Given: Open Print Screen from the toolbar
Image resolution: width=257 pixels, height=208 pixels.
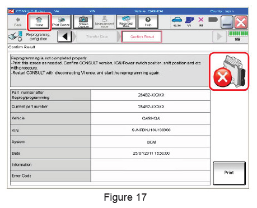Looking at the screenshot, I should [x=61, y=22].
